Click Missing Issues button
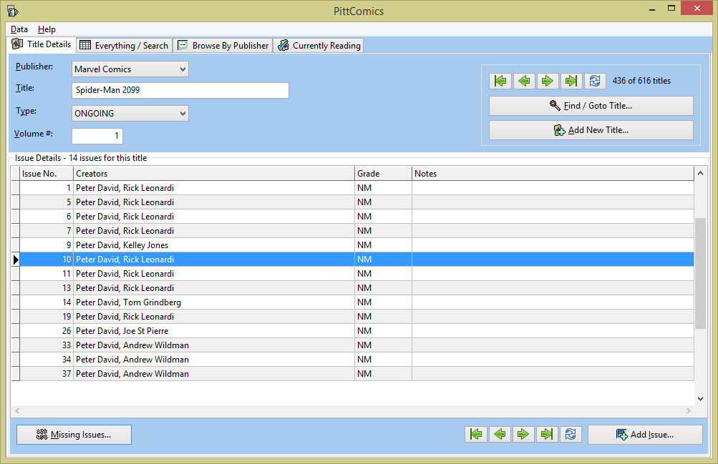This screenshot has width=718, height=464. [x=74, y=435]
